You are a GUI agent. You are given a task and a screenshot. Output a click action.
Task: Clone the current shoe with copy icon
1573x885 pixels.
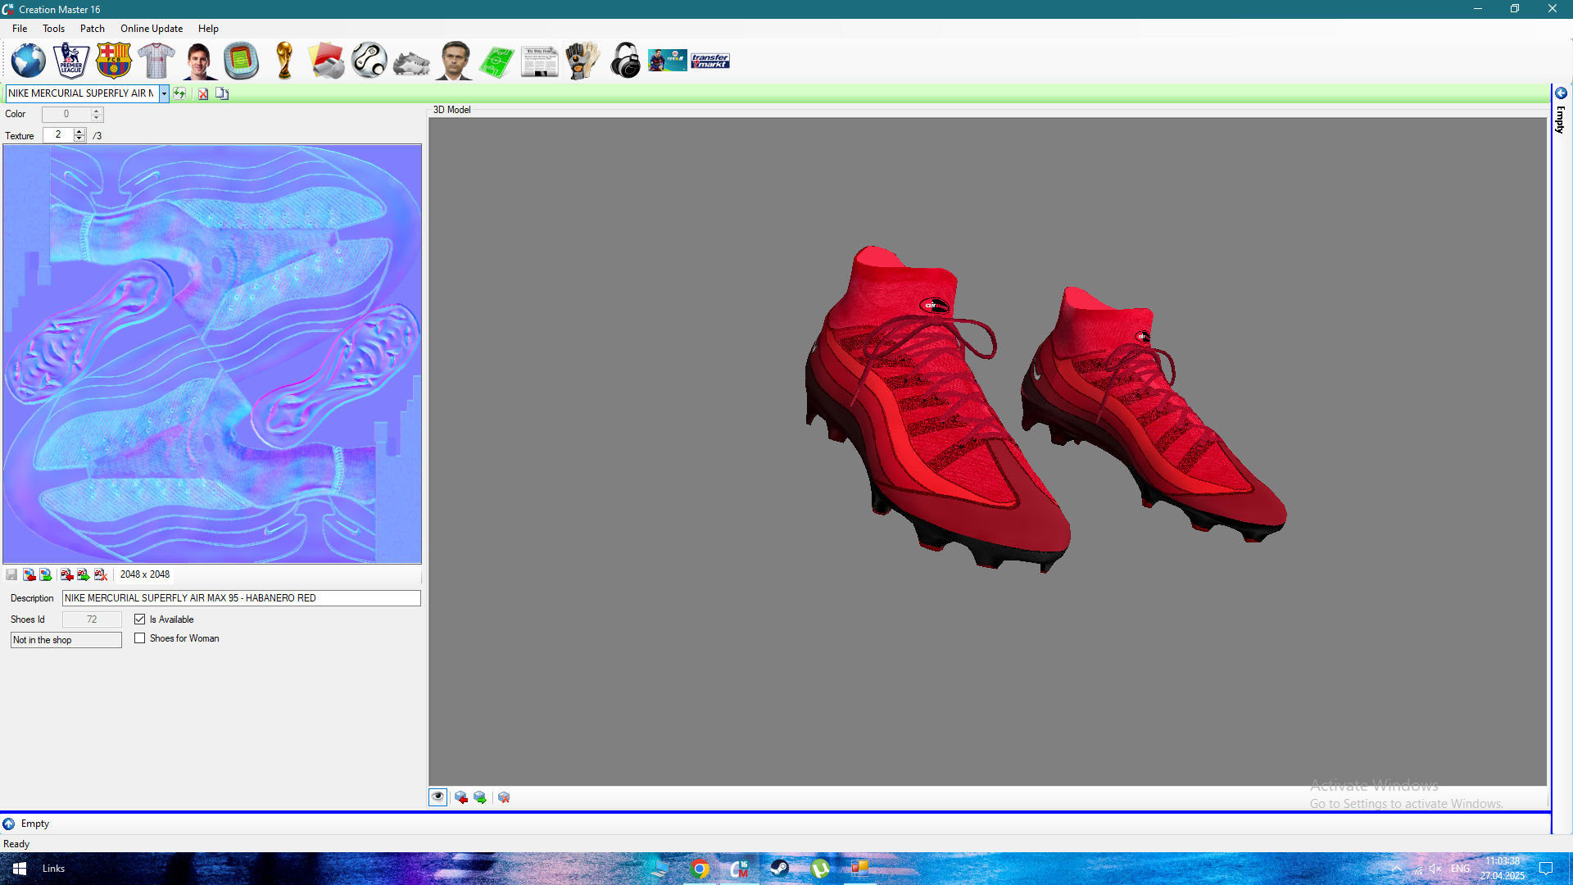[222, 93]
